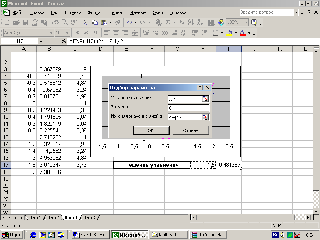Click the fill color paint bucket swatch
The height and width of the screenshot is (240, 320).
coord(229,33)
